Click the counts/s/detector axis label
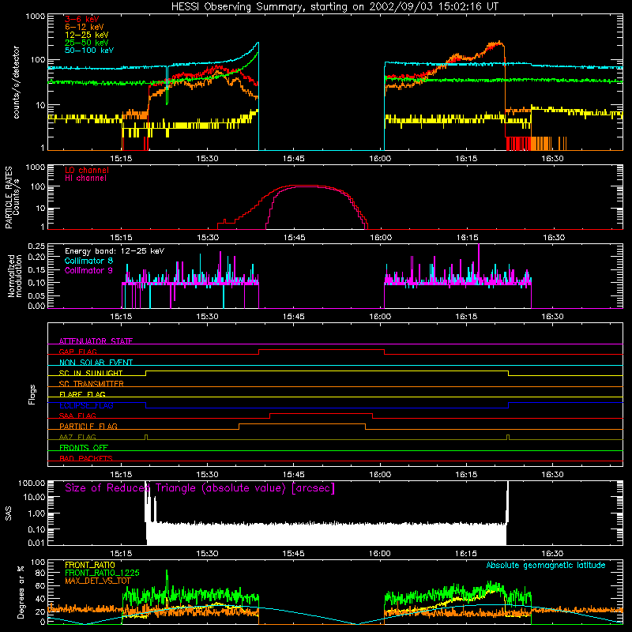Viewport: 632px width, 632px height. [x=16, y=82]
